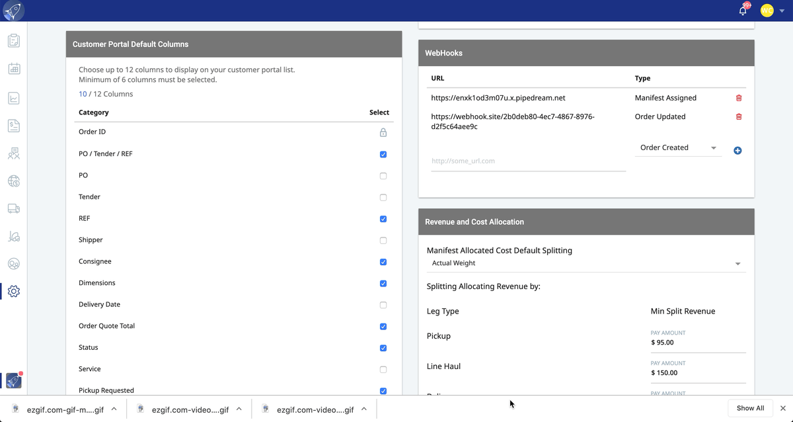
Task: Uncheck the Order Quote Total checkbox
Action: 383,326
